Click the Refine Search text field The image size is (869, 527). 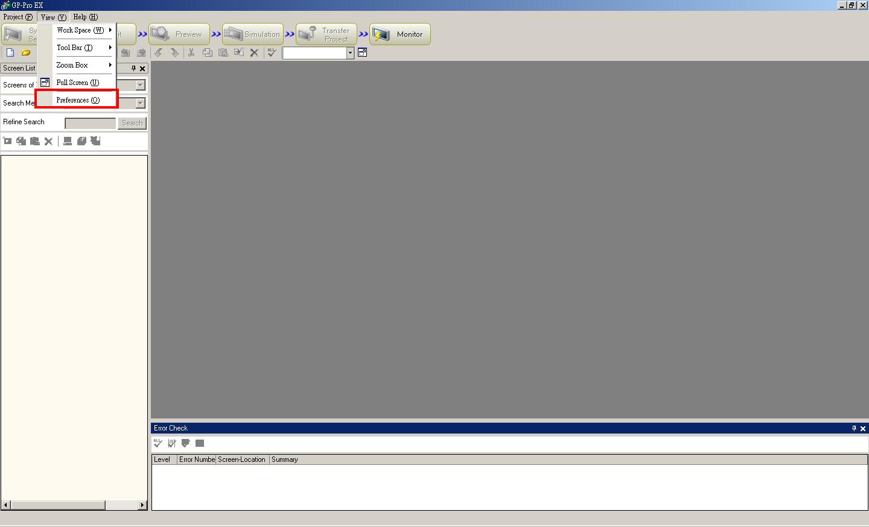90,123
